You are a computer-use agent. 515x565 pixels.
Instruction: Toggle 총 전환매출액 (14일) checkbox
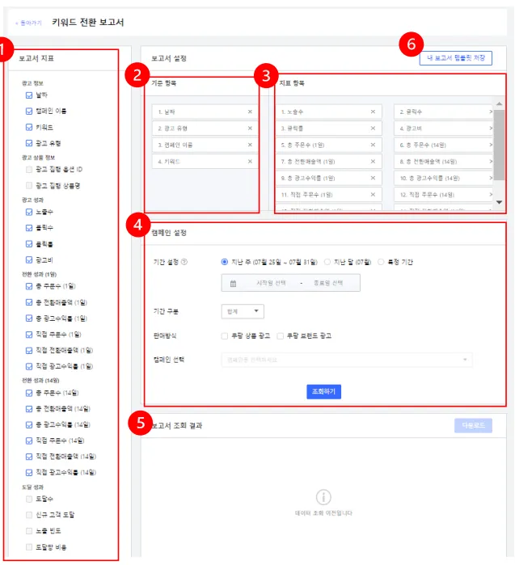29,409
